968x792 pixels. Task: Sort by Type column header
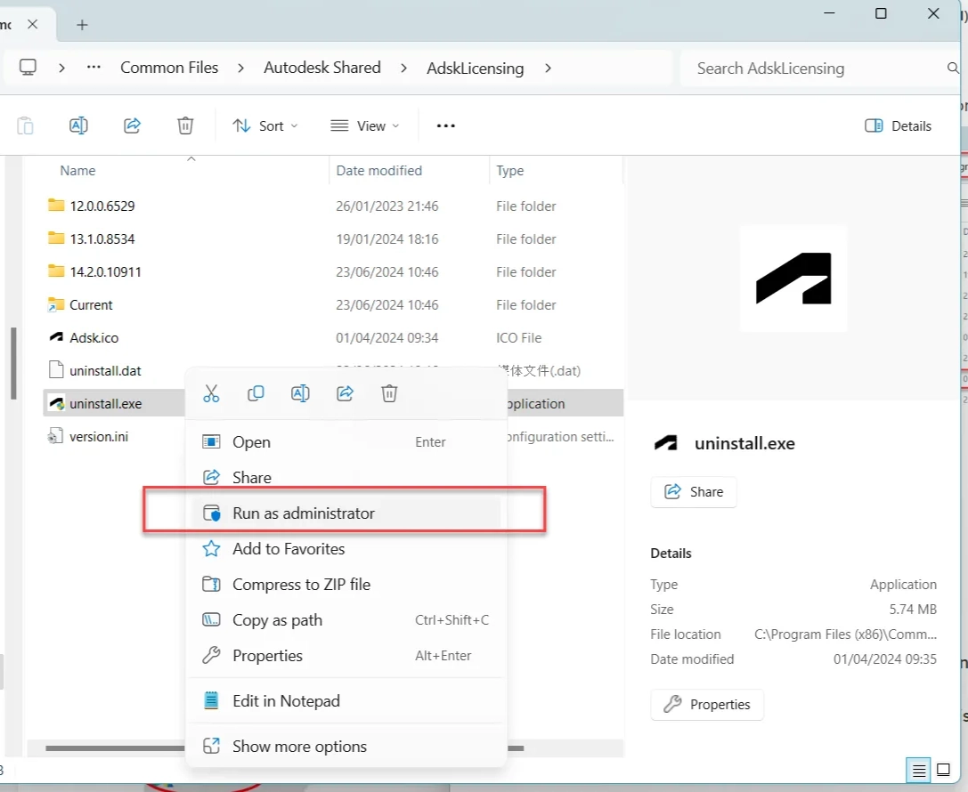[510, 171]
